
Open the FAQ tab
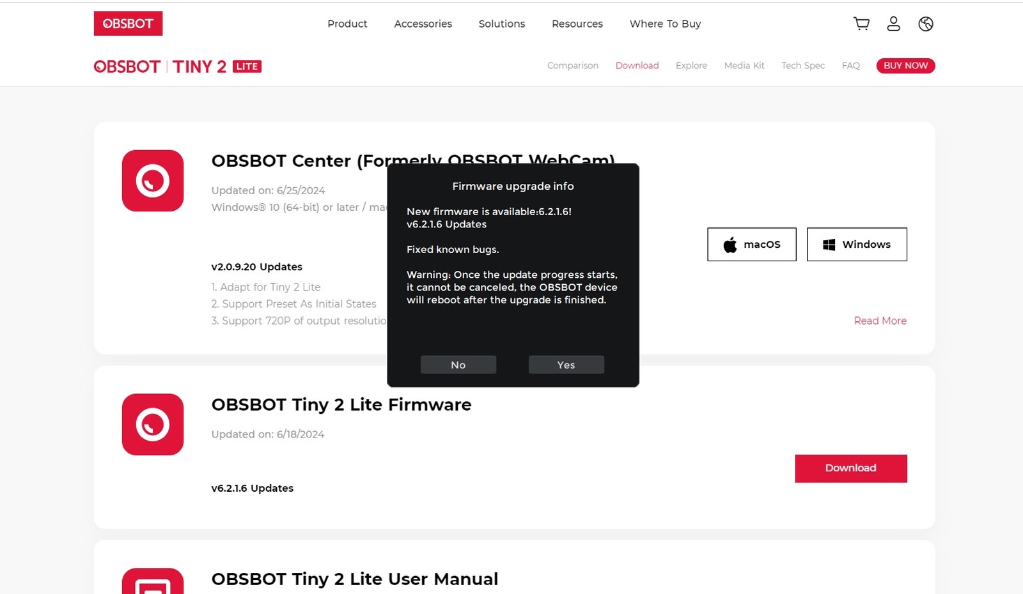(850, 66)
